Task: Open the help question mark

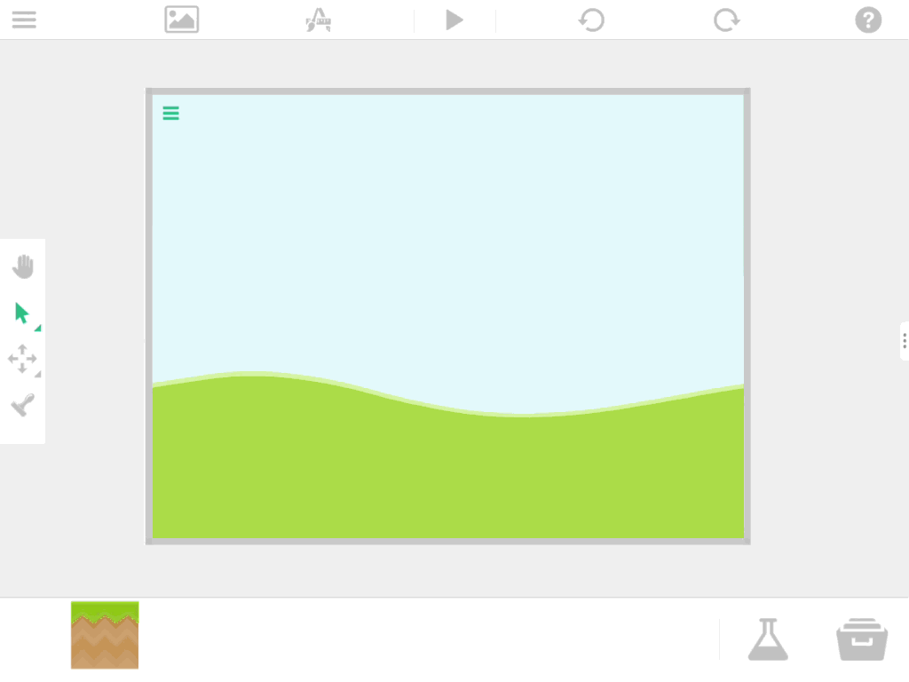Action: 867,20
